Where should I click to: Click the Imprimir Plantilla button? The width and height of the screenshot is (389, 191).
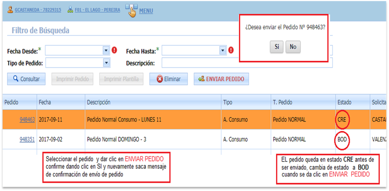121,79
